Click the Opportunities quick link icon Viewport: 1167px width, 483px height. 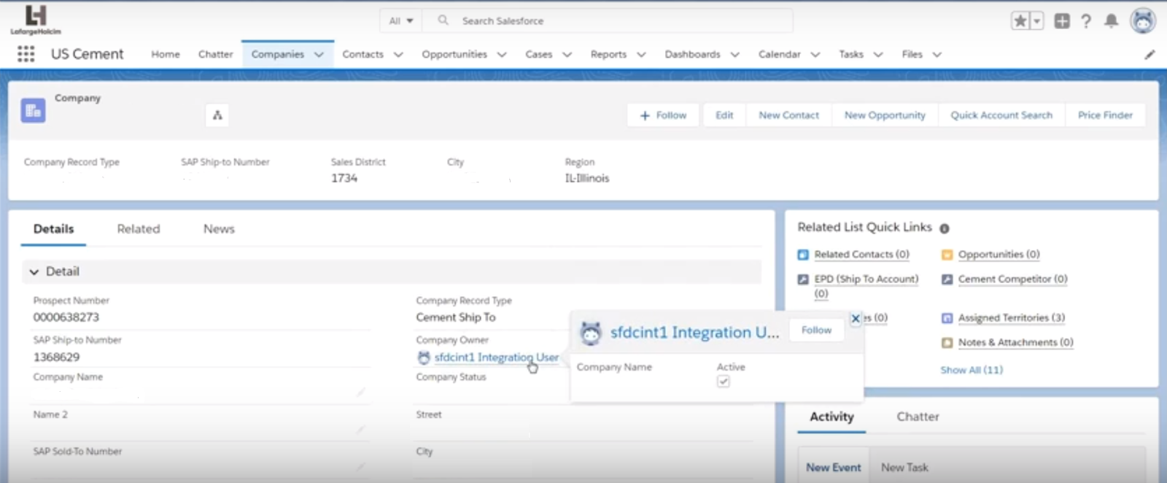[x=947, y=255]
